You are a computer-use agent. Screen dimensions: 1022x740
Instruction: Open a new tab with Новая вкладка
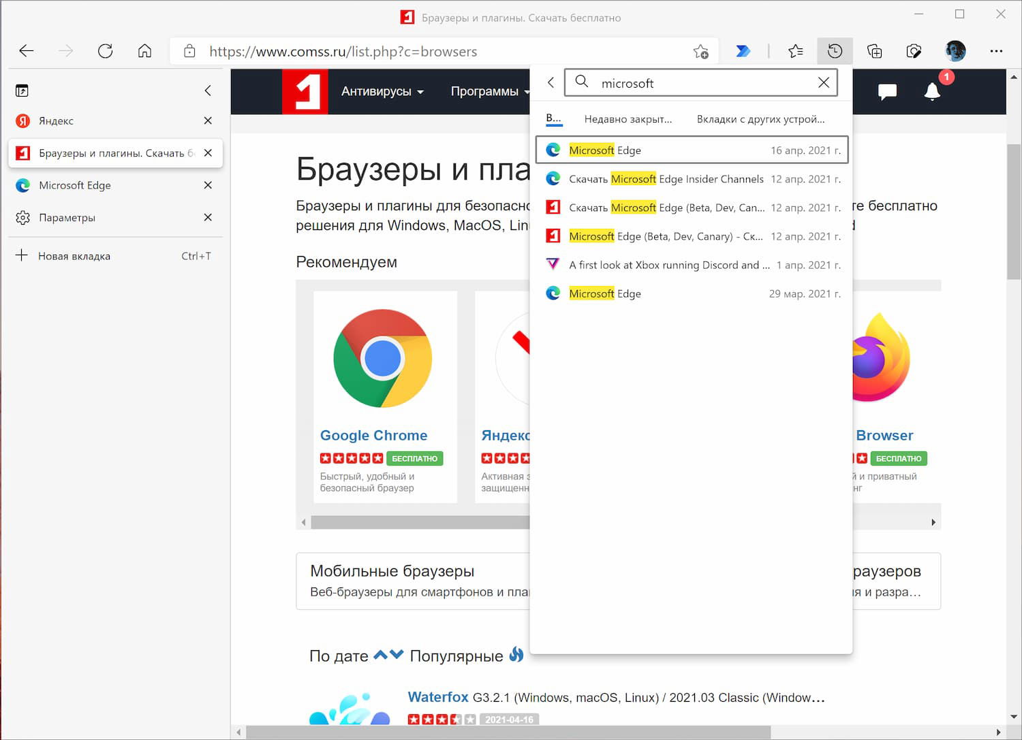(x=115, y=256)
